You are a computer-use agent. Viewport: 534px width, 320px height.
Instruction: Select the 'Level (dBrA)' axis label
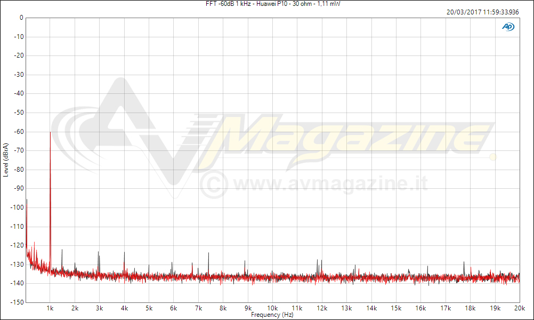[5, 159]
